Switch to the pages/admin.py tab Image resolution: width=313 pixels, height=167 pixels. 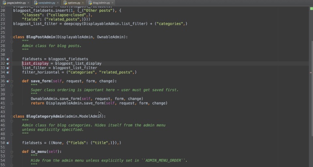(16, 2)
